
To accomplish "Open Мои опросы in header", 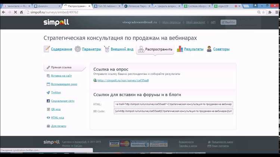I will point(171,22).
